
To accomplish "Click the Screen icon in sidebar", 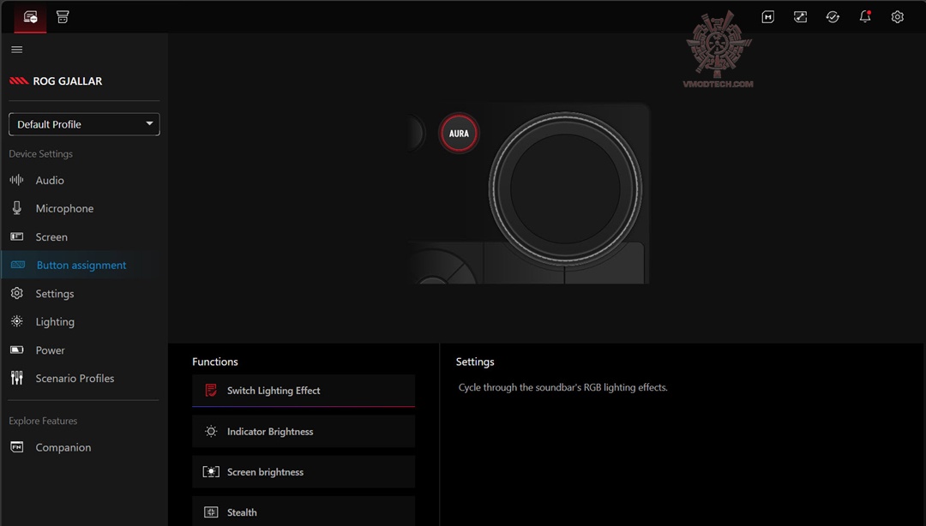I will 16,236.
